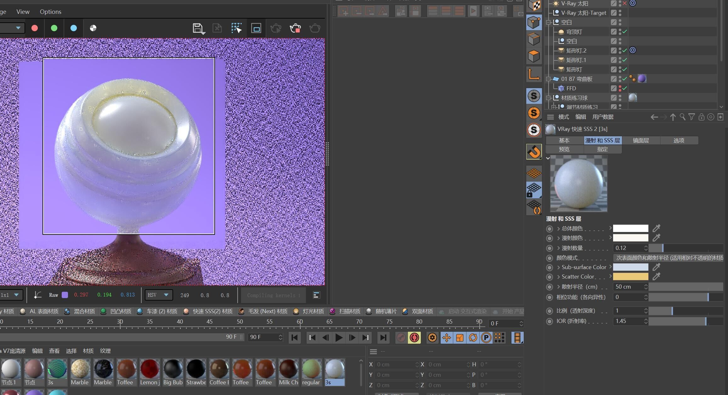Toggle position keyframe move icon
This screenshot has height=395, width=728.
click(x=446, y=337)
